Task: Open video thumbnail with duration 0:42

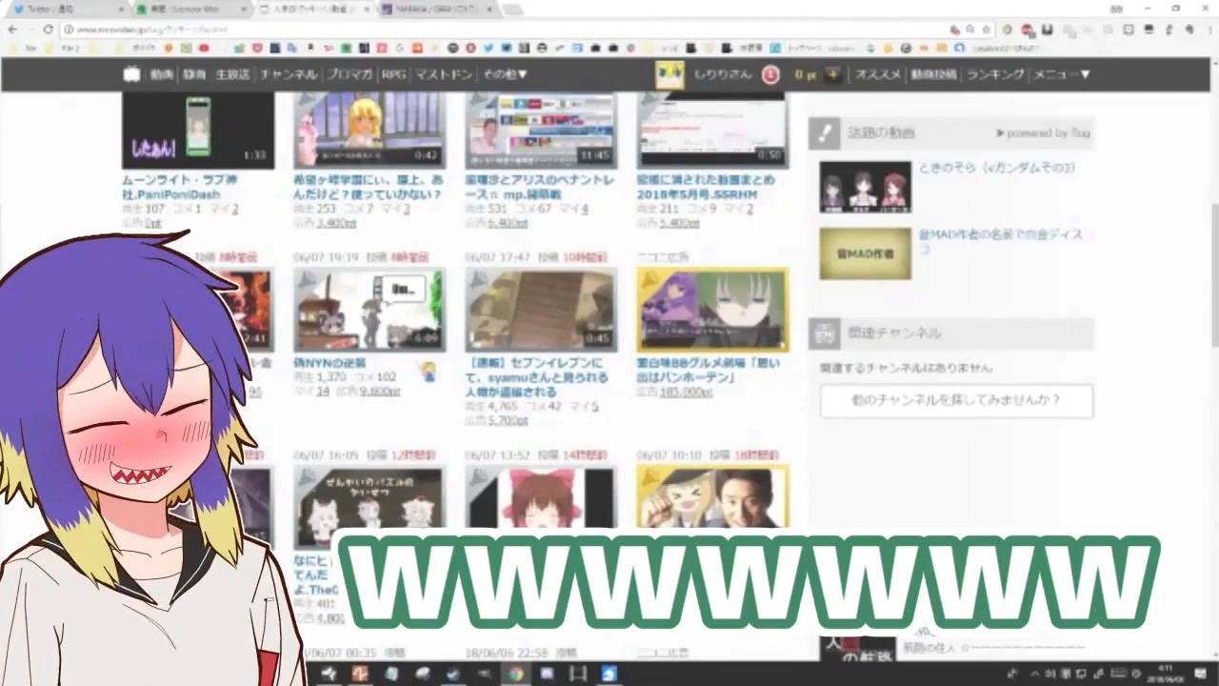Action: tap(370, 131)
